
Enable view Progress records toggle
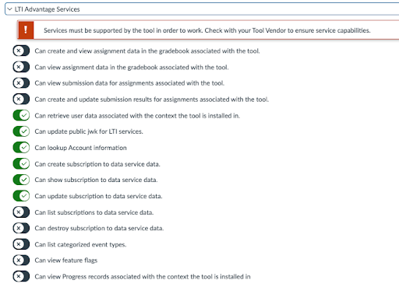(21, 276)
